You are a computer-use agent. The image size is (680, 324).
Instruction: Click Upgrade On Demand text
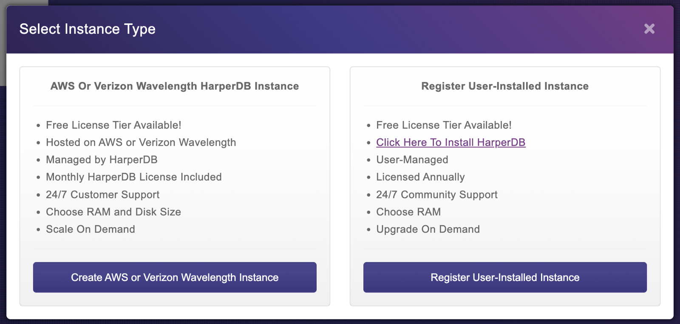coord(428,229)
